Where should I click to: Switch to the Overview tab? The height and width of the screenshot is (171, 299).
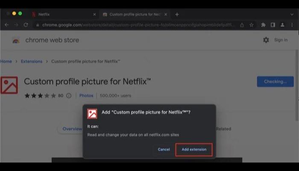pos(72,129)
